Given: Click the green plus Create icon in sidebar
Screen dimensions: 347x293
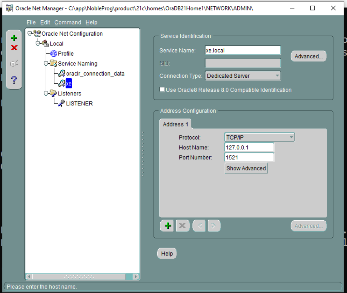Looking at the screenshot, I should (14, 38).
